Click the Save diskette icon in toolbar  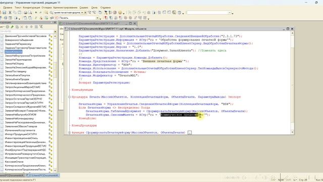pyautogui.click(x=5, y=13)
